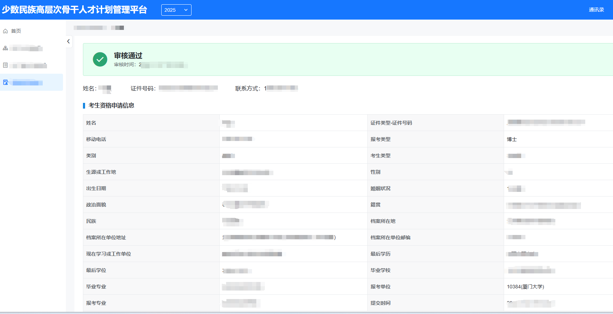Screen dimensions: 613x314
Task: Click the platform title 少数民族高层次骨干人才计划管理平台
Action: [x=74, y=10]
